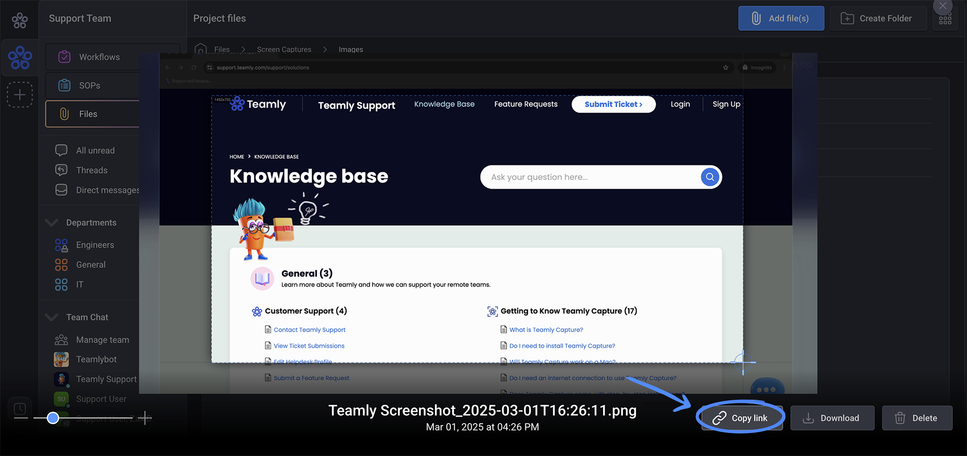
Task: Click the Teamly Support avatar
Action: coord(61,379)
